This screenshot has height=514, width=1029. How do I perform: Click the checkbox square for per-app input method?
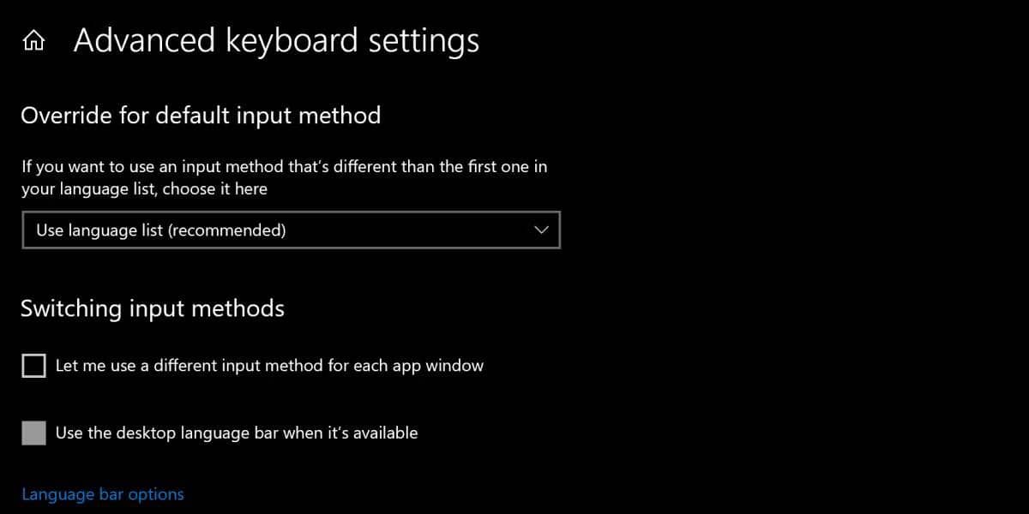tap(33, 365)
